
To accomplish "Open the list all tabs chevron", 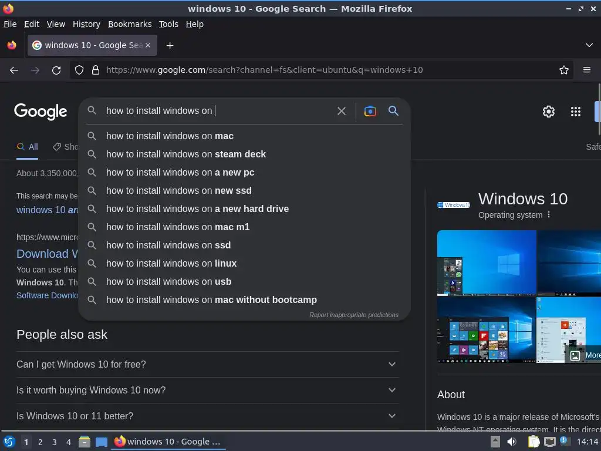I will (589, 45).
